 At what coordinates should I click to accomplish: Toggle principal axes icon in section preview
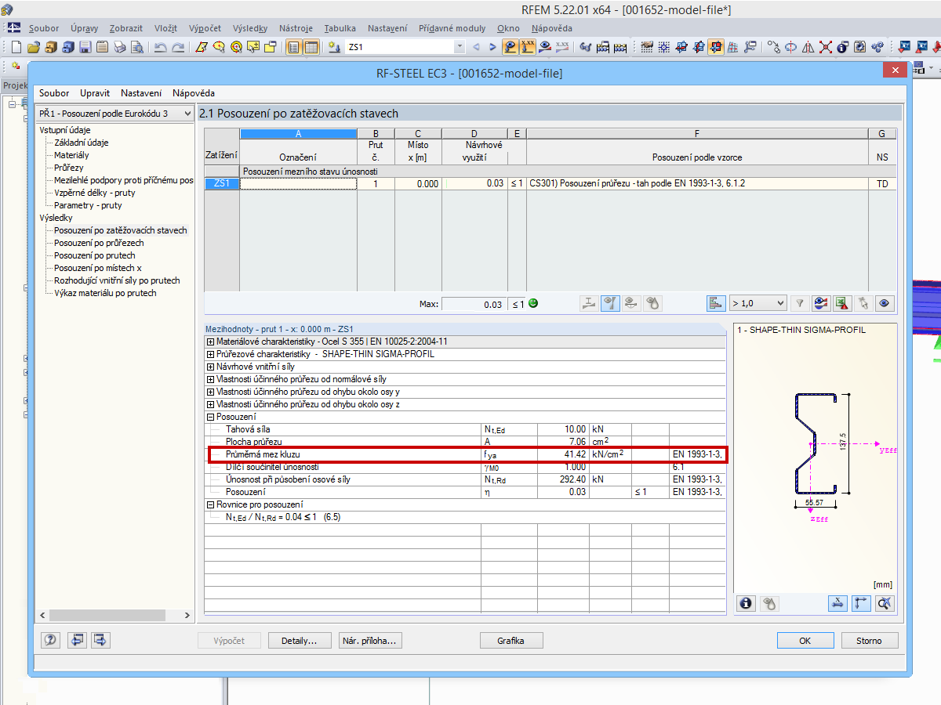tap(861, 603)
